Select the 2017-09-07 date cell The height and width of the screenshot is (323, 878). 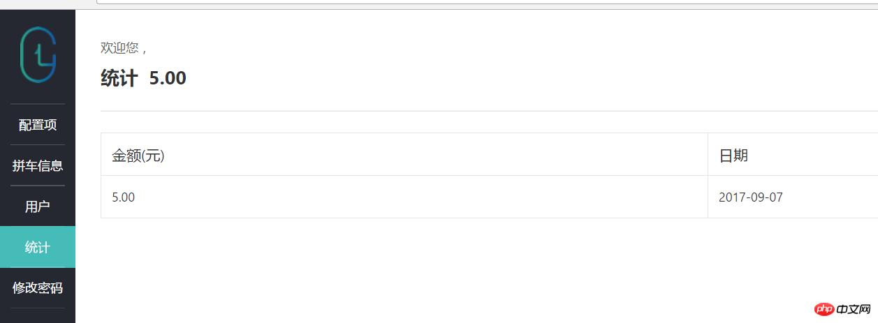(793, 197)
